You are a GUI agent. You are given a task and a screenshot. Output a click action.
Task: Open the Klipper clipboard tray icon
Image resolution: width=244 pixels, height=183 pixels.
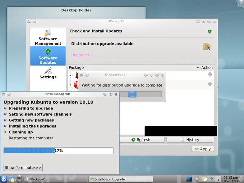click(x=204, y=179)
